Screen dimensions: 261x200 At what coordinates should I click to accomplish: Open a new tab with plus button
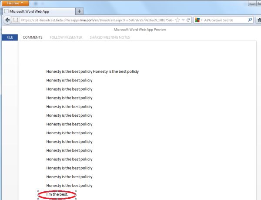[x=80, y=11]
